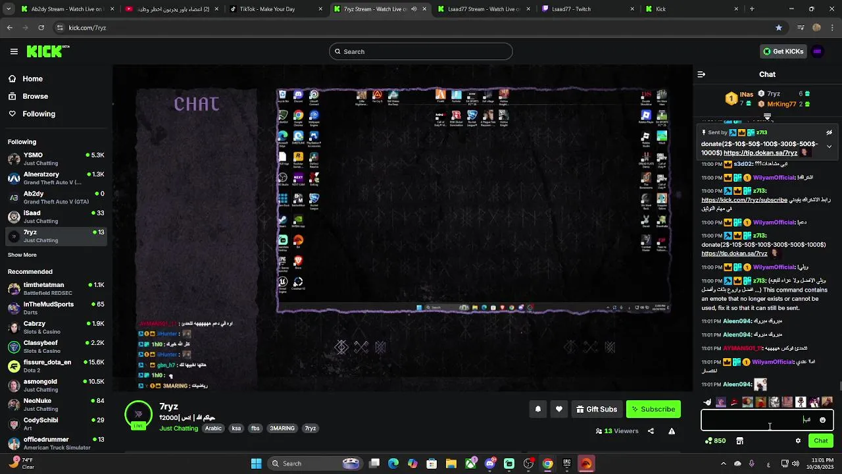842x474 pixels.
Task: Follow channel with heart button
Action: click(559, 409)
